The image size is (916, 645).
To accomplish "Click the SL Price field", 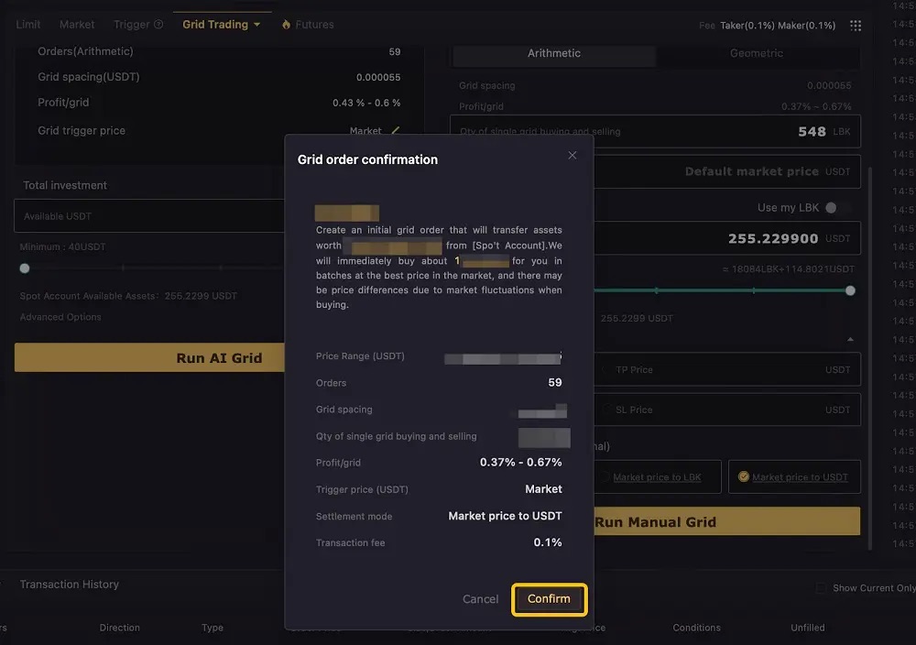I will (726, 410).
